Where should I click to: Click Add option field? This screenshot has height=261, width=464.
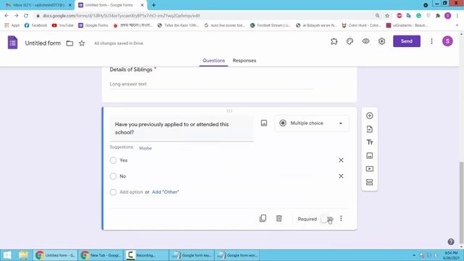(x=131, y=192)
